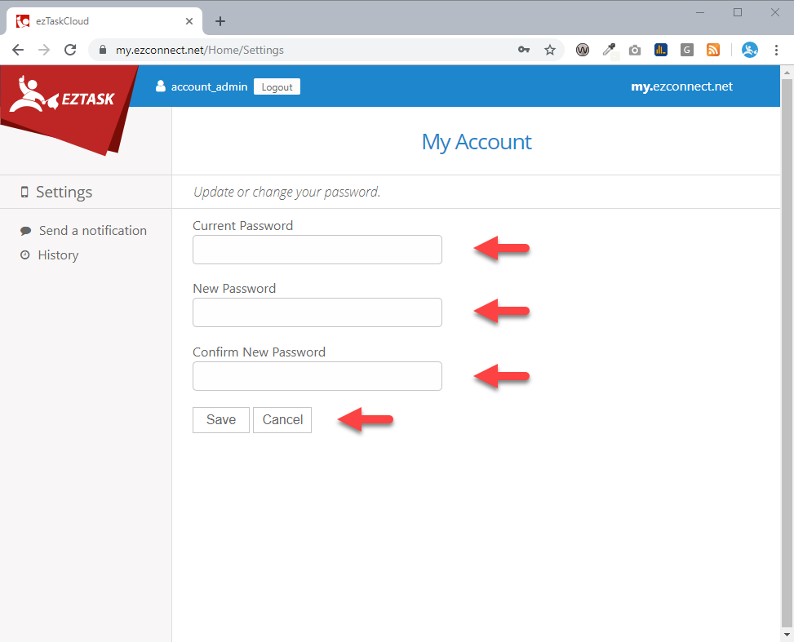Focus the Confirm New Password field

317,376
